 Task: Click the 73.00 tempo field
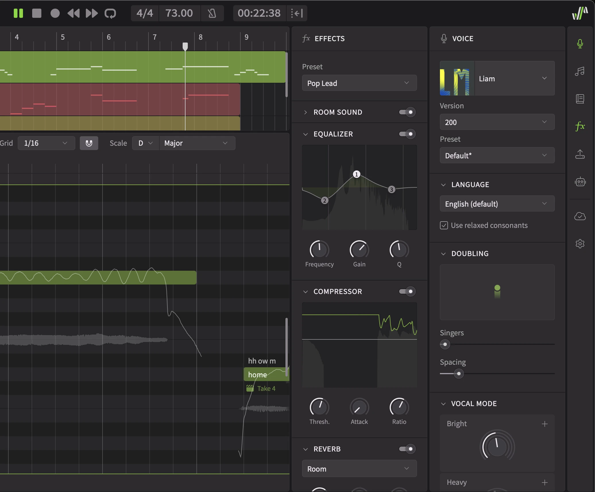click(179, 13)
